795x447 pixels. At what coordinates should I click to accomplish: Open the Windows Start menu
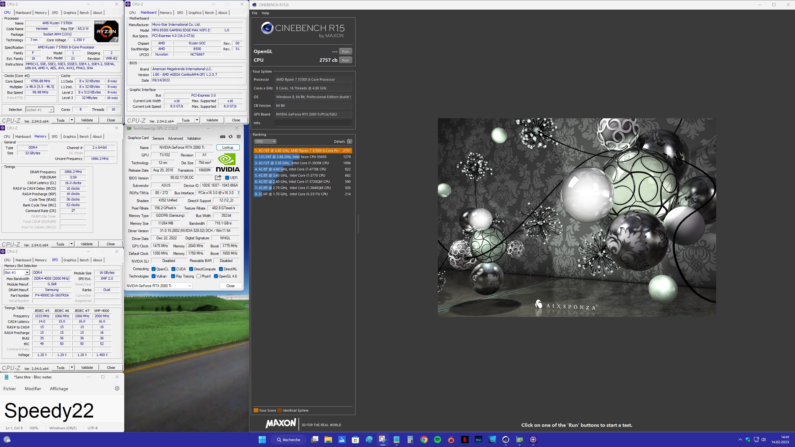[x=262, y=440]
